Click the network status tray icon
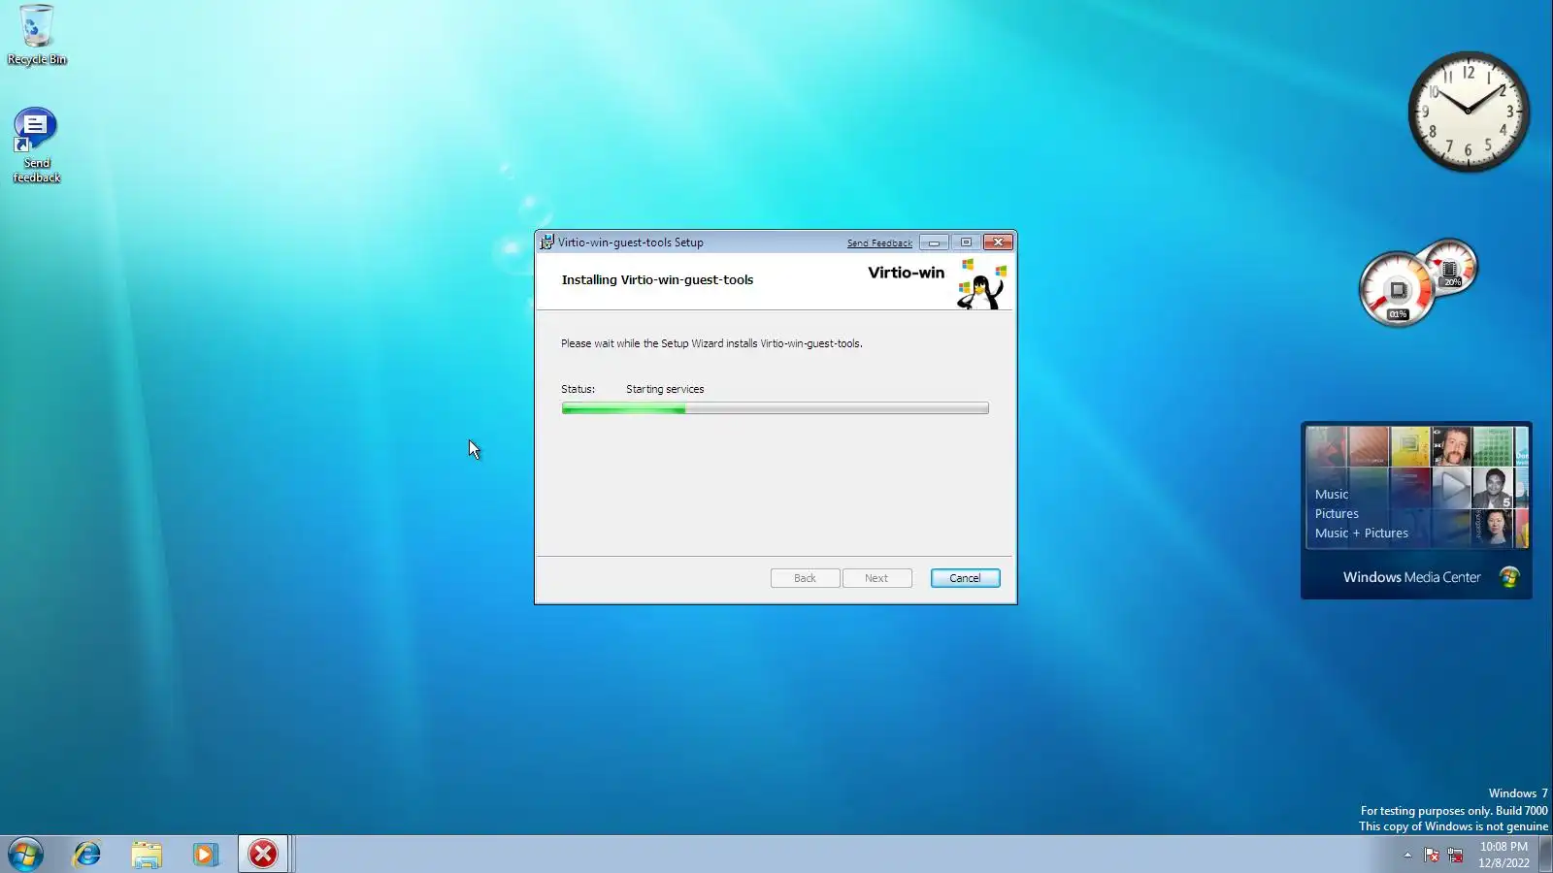1553x873 pixels. 1455,855
